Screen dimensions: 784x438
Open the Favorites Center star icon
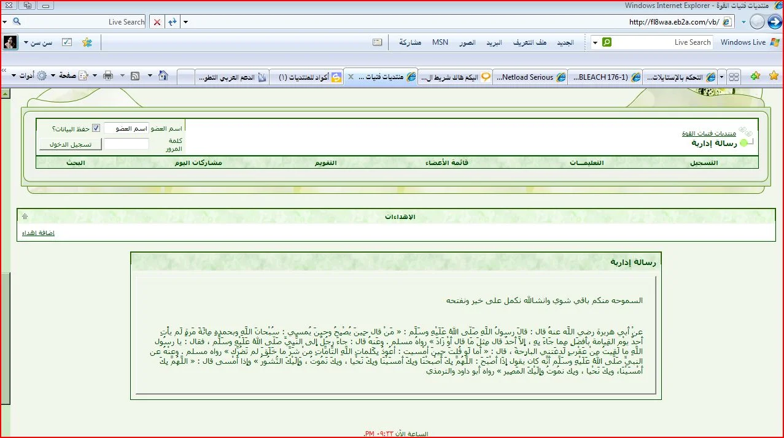pyautogui.click(x=774, y=76)
